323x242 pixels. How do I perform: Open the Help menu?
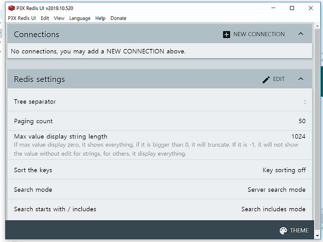[100, 18]
